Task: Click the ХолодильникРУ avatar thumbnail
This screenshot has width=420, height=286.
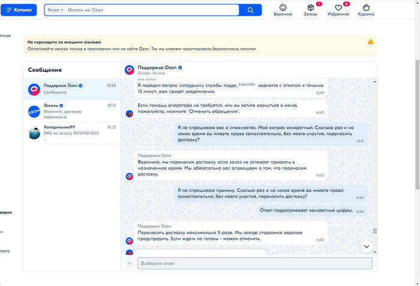Action: (x=34, y=133)
